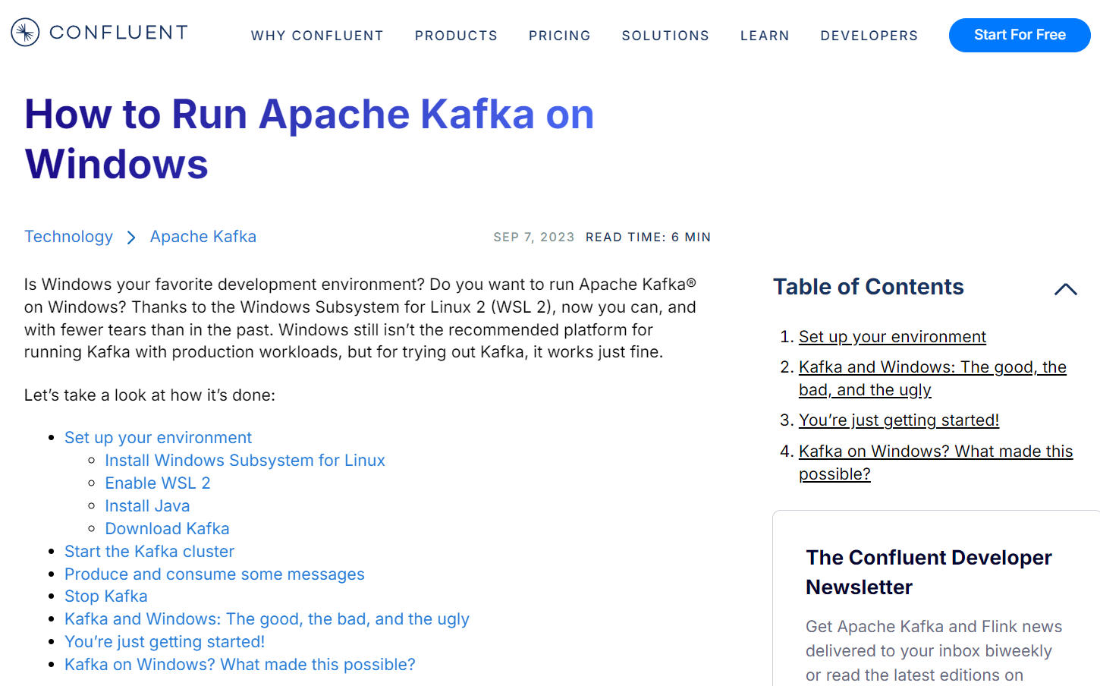1100x686 pixels.
Task: Open the Solutions menu
Action: point(665,36)
